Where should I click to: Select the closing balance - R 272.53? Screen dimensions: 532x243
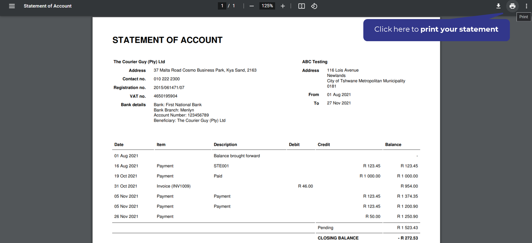(x=408, y=238)
